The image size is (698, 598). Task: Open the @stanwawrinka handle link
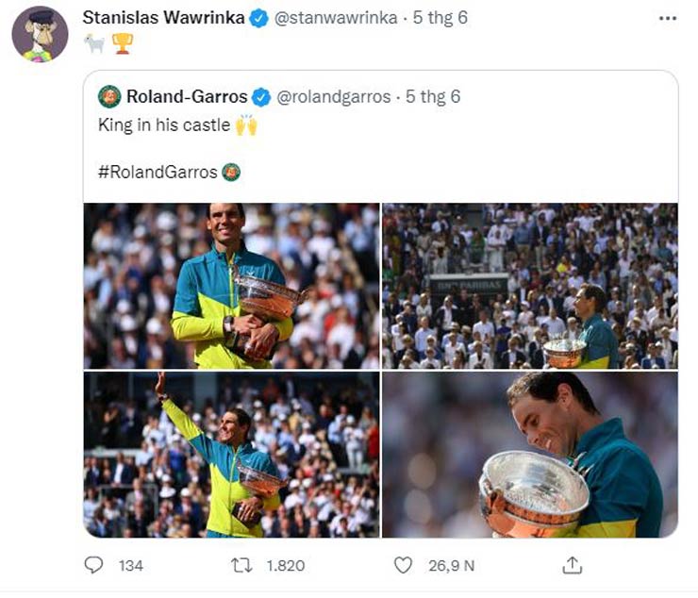(x=336, y=18)
